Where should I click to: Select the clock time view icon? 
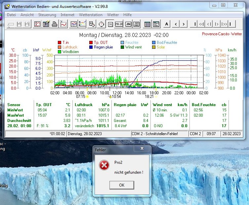tap(101, 24)
